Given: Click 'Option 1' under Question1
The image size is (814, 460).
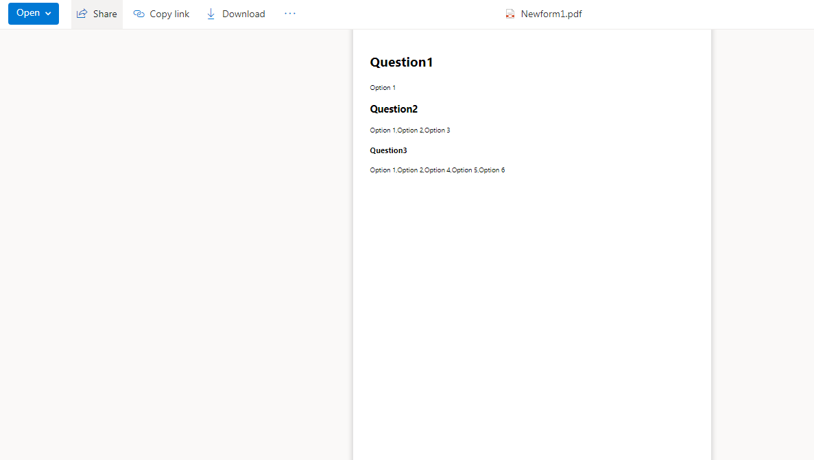Looking at the screenshot, I should pyautogui.click(x=383, y=88).
